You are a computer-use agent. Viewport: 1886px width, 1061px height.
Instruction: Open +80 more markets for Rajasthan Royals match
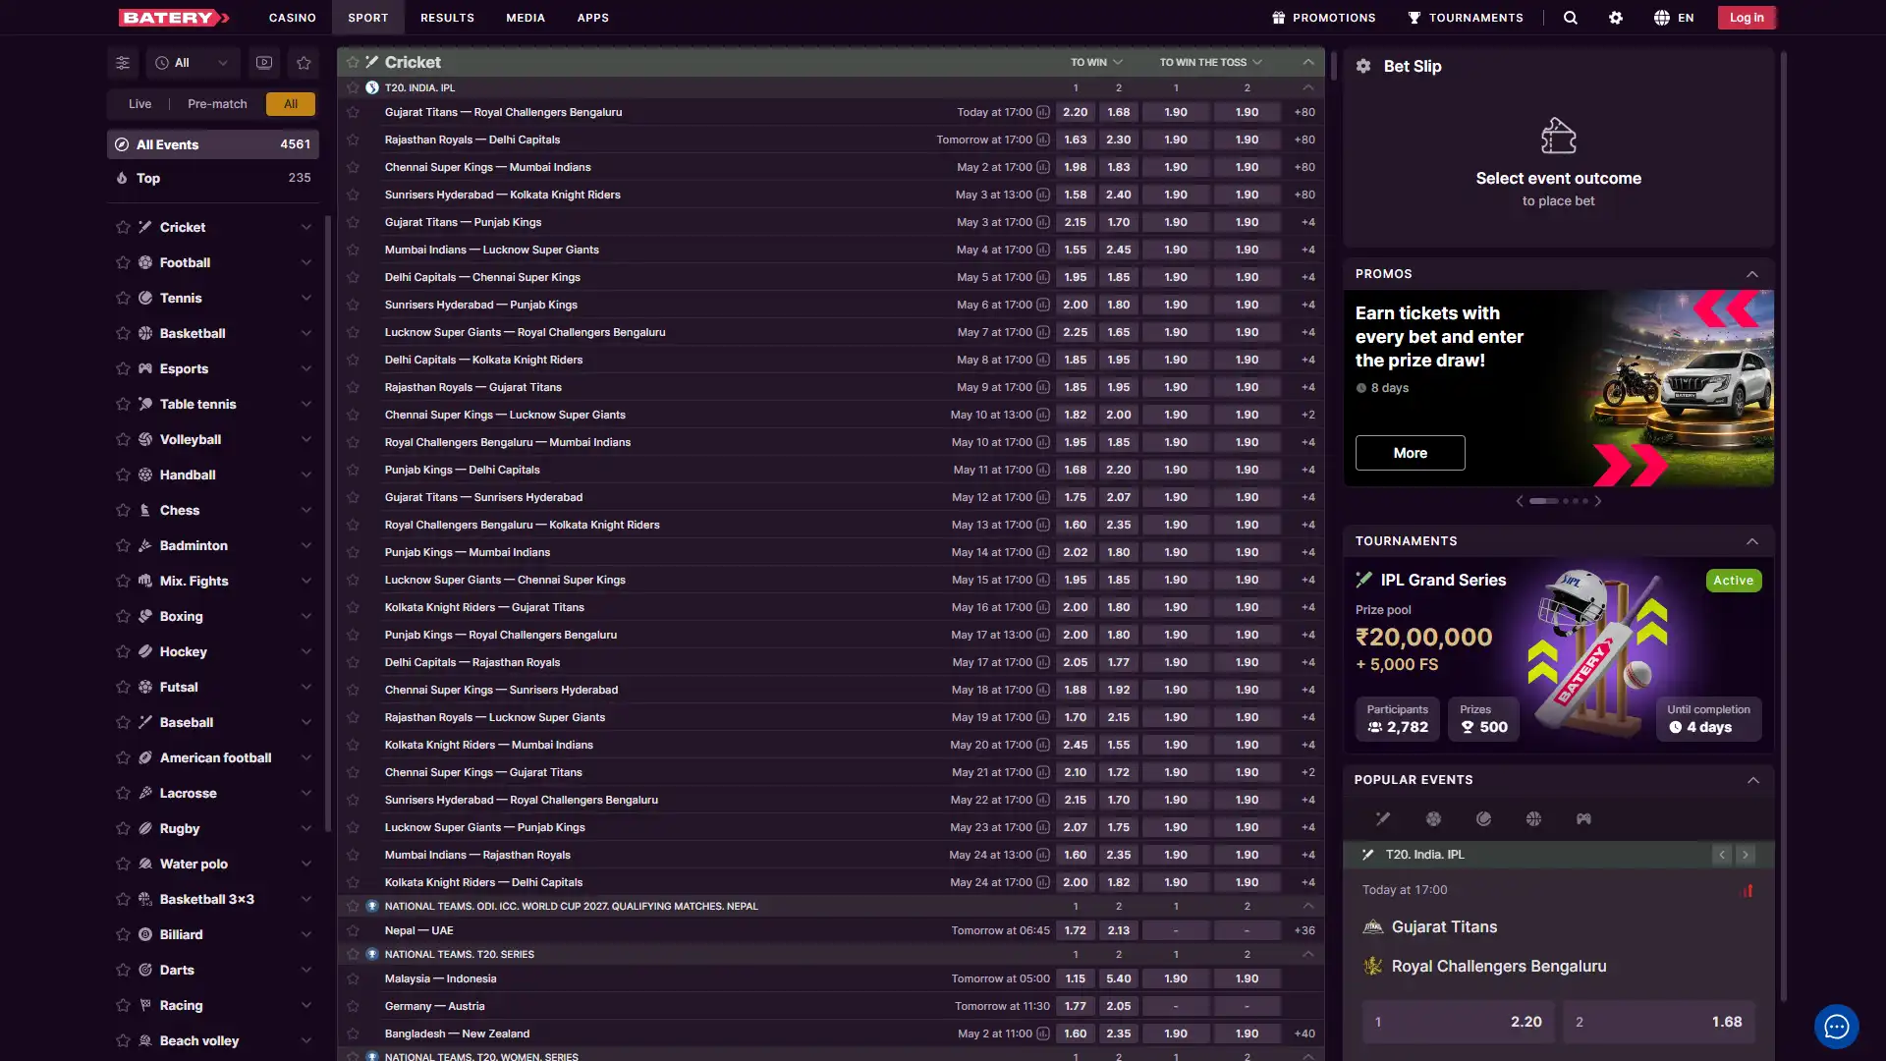pos(1304,140)
